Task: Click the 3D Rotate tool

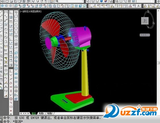Action: click(16, 91)
